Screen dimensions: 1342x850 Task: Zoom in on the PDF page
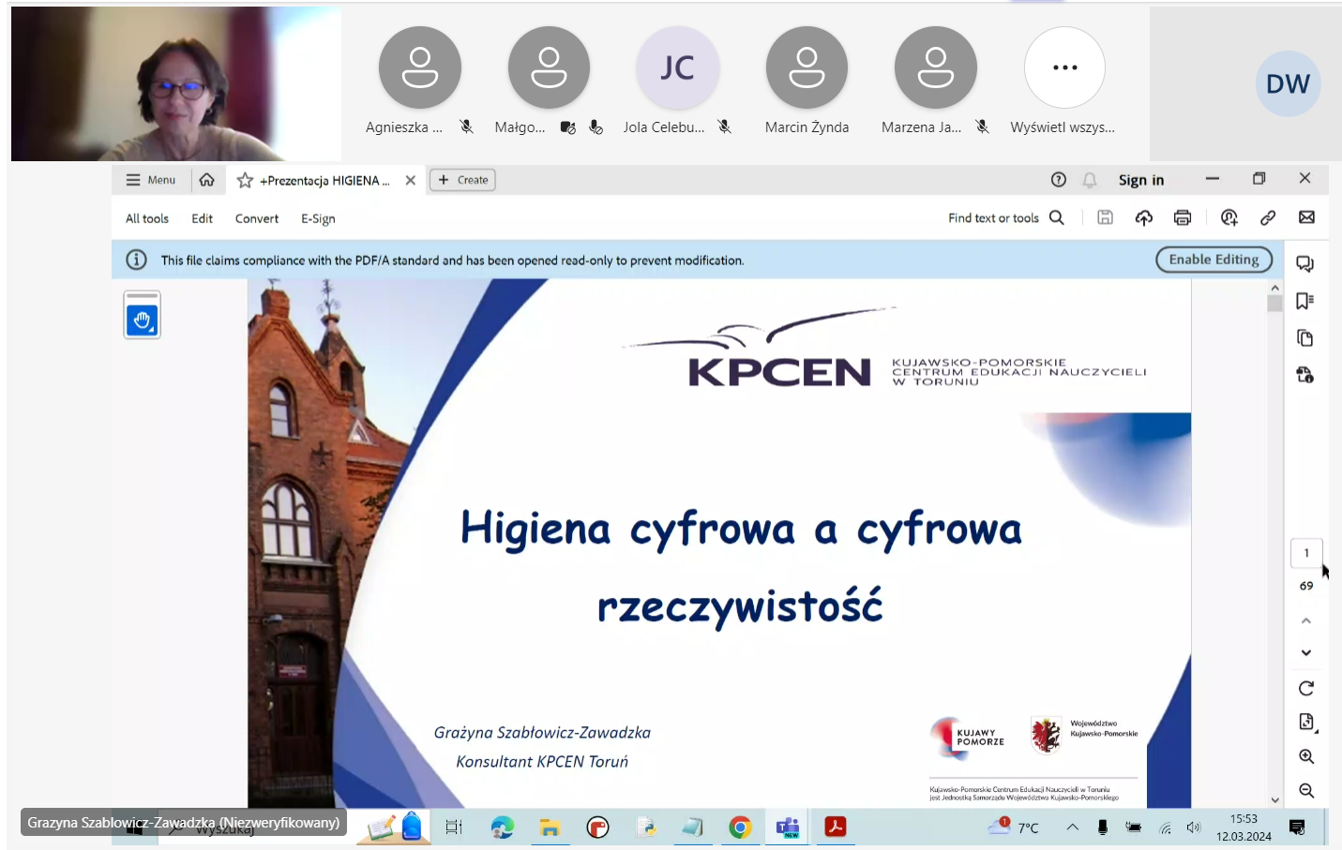click(1306, 756)
